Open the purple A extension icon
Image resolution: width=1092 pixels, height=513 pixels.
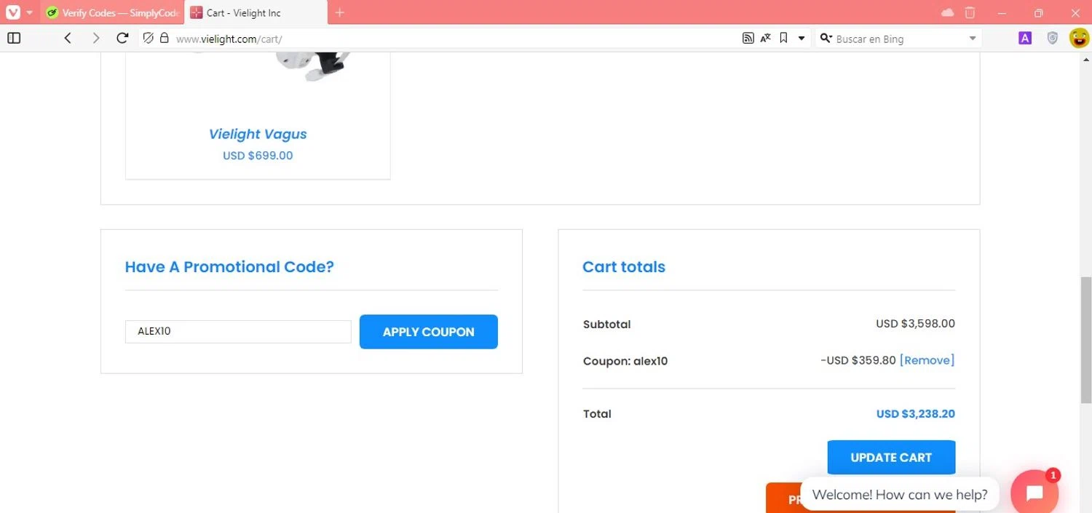click(x=1025, y=38)
